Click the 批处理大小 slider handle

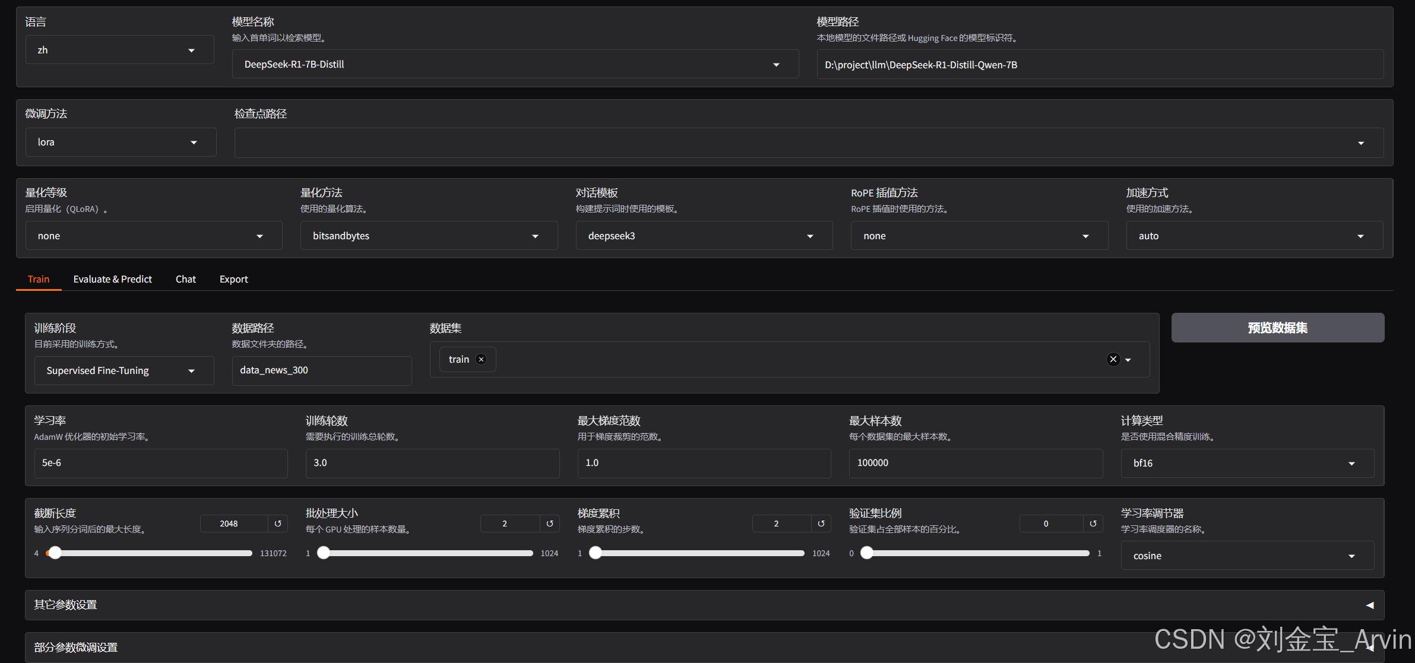tap(324, 553)
